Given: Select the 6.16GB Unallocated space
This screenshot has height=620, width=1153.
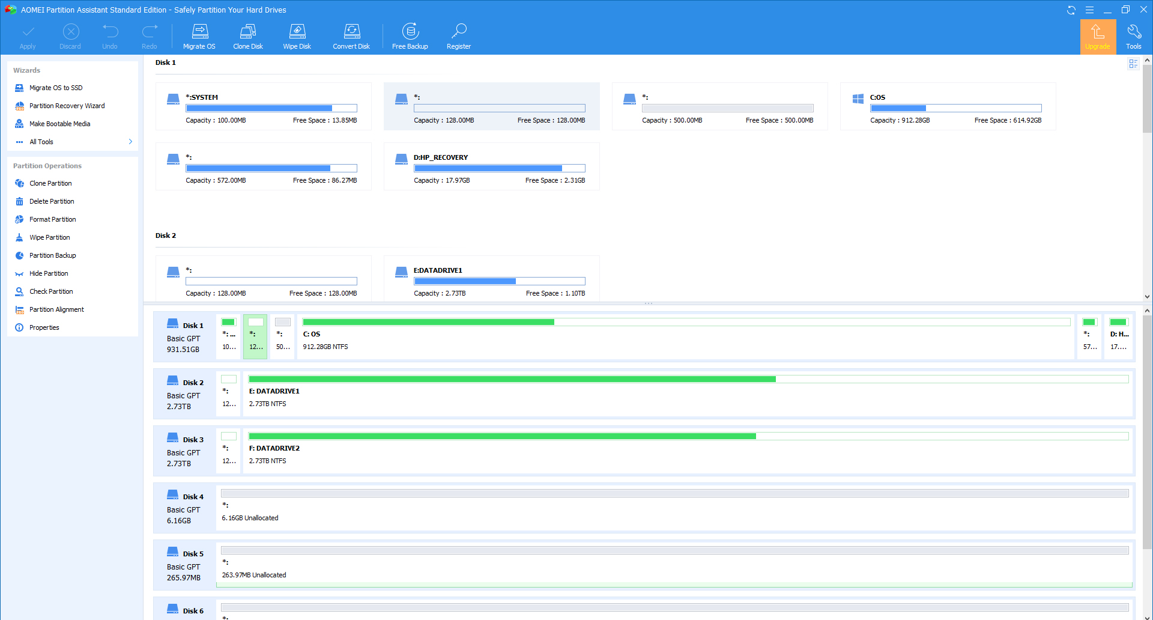Looking at the screenshot, I should point(675,508).
